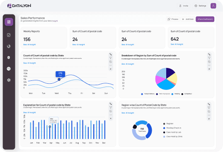This screenshot has height=152, width=223.
Task: Open Settings from the top header
Action: point(200,6)
